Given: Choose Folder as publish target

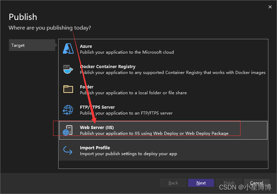Looking at the screenshot, I should [x=163, y=90].
